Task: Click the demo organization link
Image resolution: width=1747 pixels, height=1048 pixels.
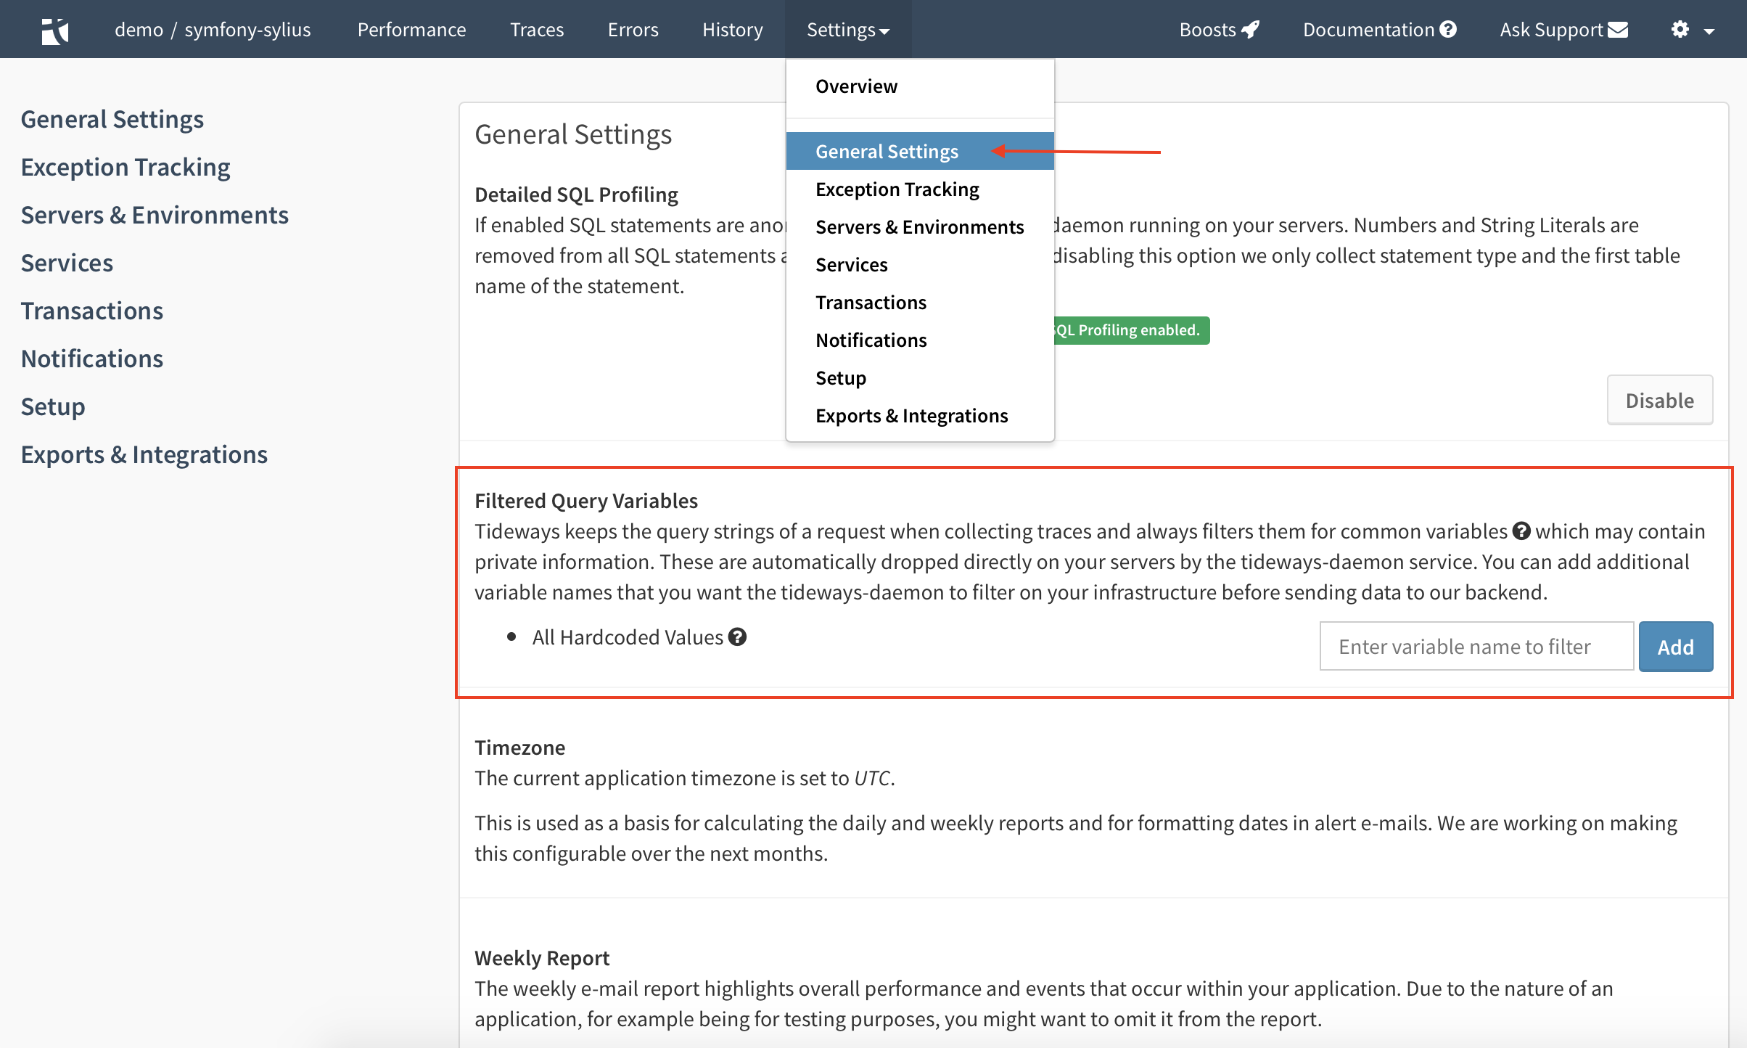Action: pyautogui.click(x=139, y=29)
